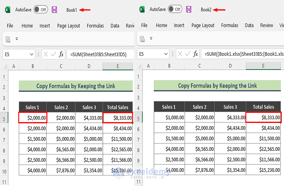Select column E header in Book2

tap(263, 66)
